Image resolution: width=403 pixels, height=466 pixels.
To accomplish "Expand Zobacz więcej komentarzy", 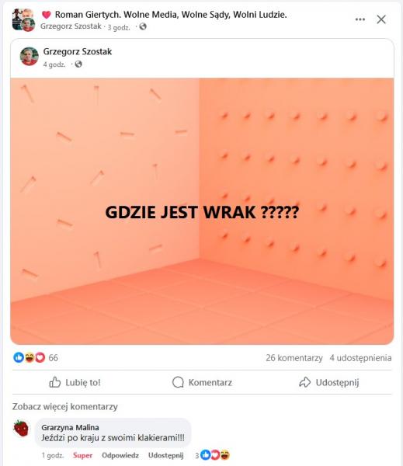I will tap(65, 406).
